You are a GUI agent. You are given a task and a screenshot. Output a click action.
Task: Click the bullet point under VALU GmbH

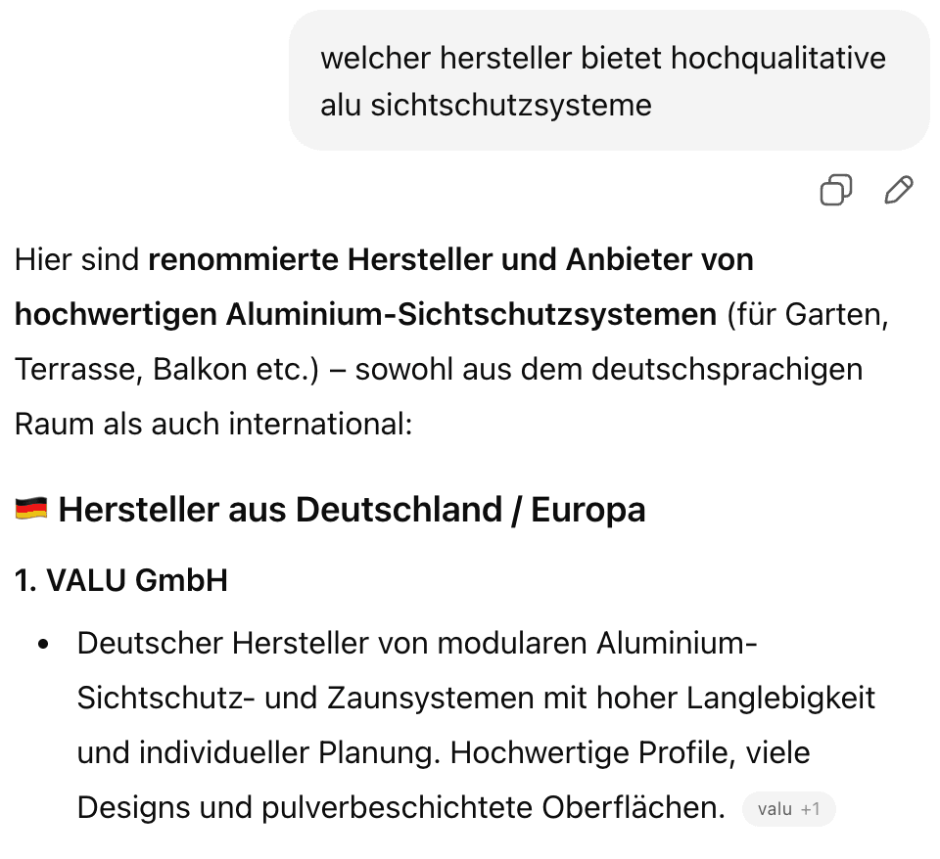pyautogui.click(x=41, y=644)
